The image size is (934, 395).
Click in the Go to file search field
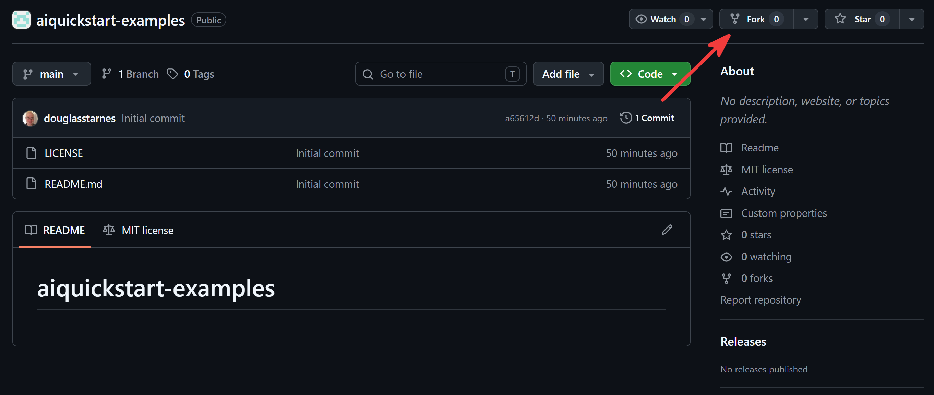tap(441, 74)
